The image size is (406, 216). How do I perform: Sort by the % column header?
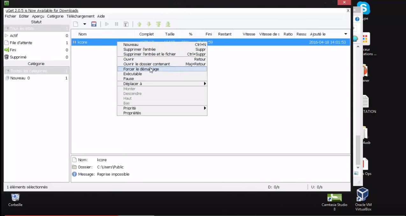(x=191, y=34)
